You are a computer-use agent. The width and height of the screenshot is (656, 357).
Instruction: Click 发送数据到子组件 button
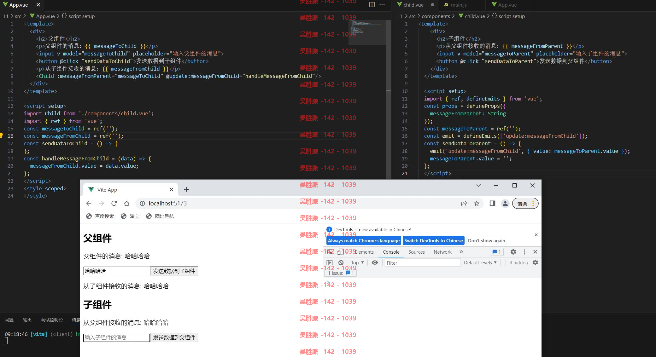[174, 271]
